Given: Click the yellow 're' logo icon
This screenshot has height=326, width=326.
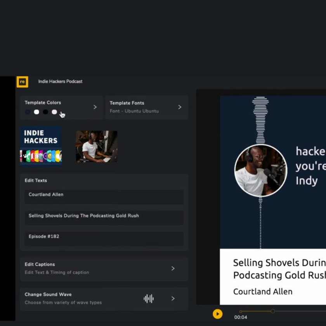Looking at the screenshot, I should coord(23,81).
